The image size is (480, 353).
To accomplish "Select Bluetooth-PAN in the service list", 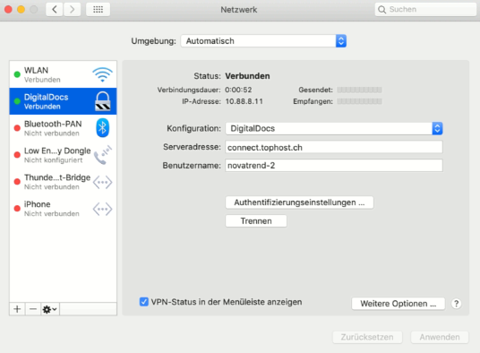I will [63, 128].
